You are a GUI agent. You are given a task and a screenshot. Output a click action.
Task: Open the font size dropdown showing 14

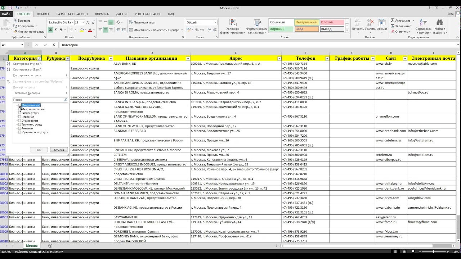coord(83,22)
